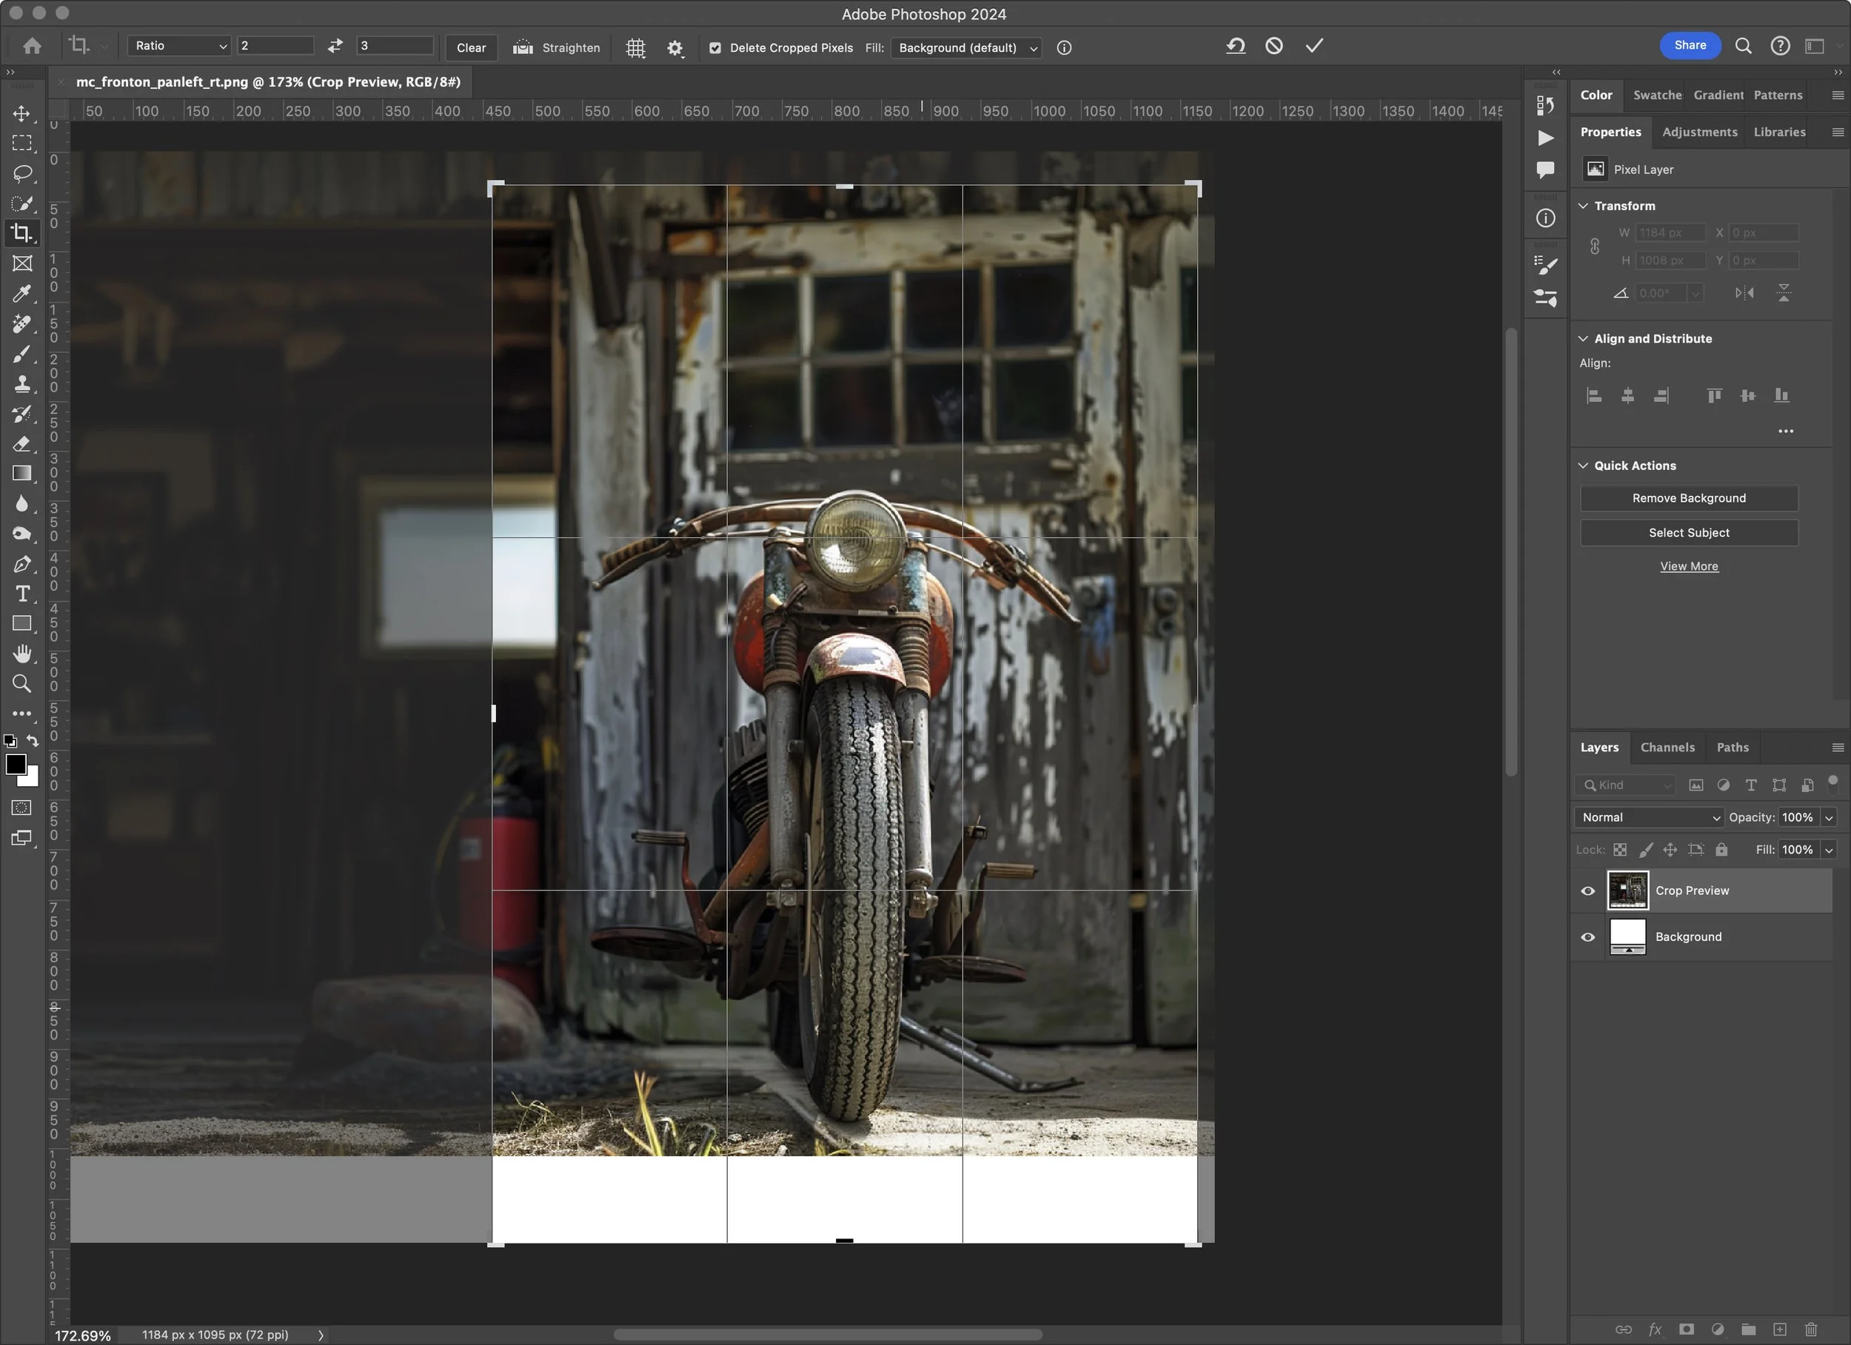Image resolution: width=1851 pixels, height=1345 pixels.
Task: Hide the Crop Preview layer
Action: 1587,891
